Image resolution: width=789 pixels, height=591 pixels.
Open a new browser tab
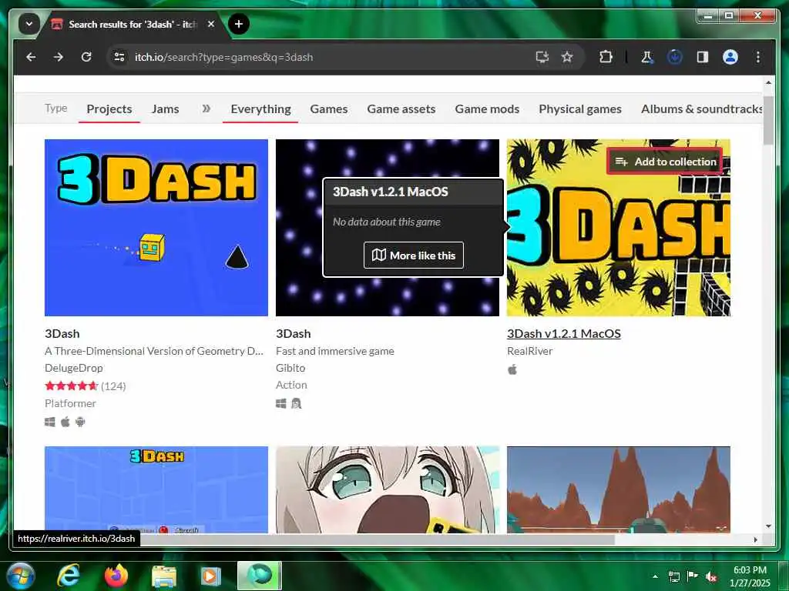pyautogui.click(x=239, y=24)
